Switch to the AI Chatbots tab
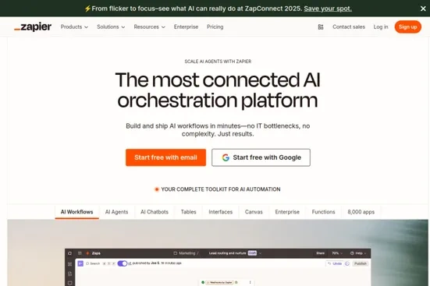Screen dimensions: 430x286 pyautogui.click(x=155, y=212)
